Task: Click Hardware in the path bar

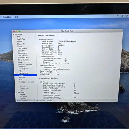Action: coord(41,101)
